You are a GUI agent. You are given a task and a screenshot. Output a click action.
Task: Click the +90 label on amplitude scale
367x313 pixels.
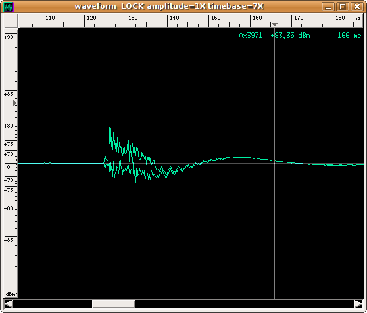pyautogui.click(x=9, y=37)
